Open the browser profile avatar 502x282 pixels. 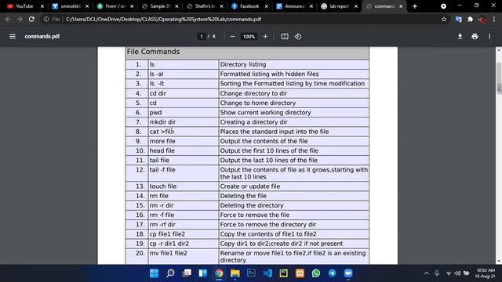(x=482, y=19)
